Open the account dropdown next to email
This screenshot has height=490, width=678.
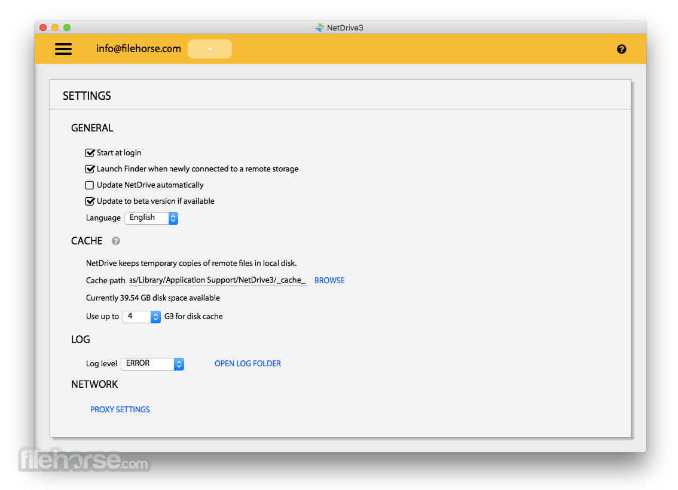pos(210,49)
